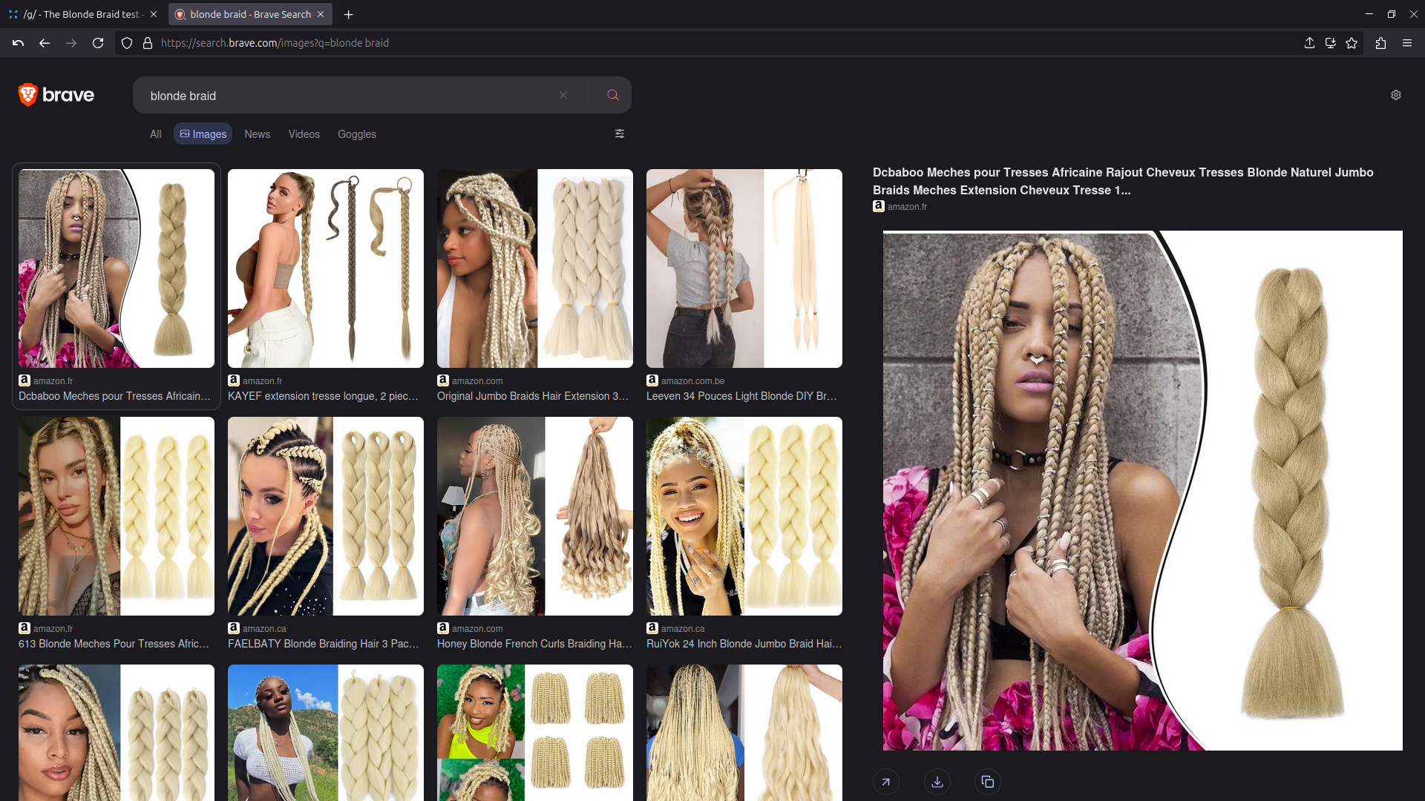Click amazon.fr source of KAYEF result
Screen dimensions: 1425x801
(262, 380)
